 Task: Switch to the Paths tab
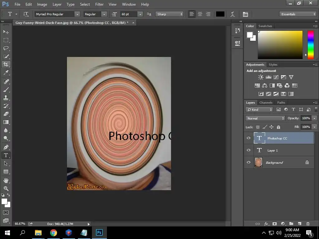point(281,103)
